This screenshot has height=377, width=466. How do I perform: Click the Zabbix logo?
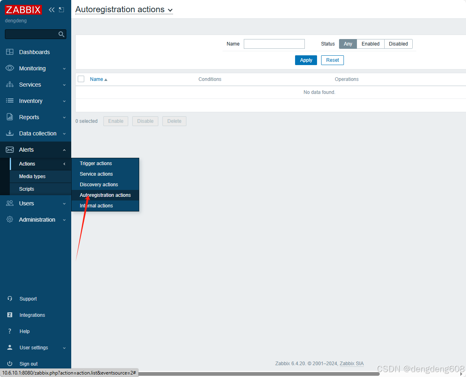(23, 10)
